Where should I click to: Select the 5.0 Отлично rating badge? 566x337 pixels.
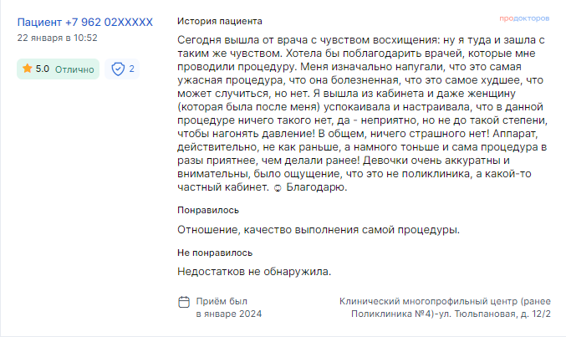(59, 69)
